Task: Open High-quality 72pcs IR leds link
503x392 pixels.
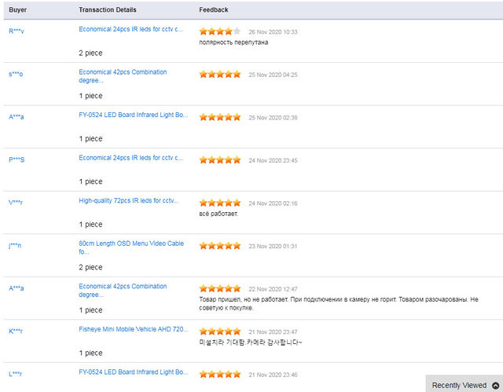Action: click(x=130, y=200)
